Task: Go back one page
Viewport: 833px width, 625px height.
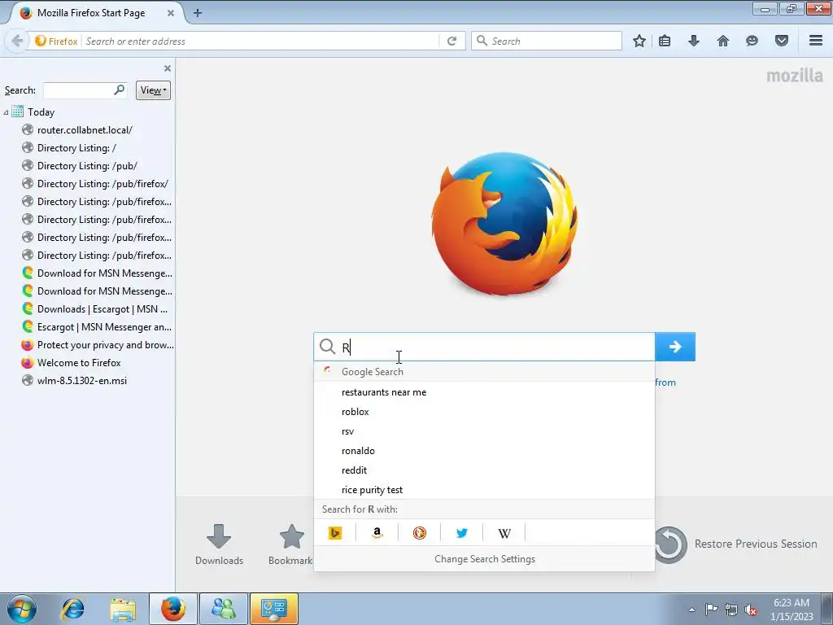Action: click(x=17, y=41)
